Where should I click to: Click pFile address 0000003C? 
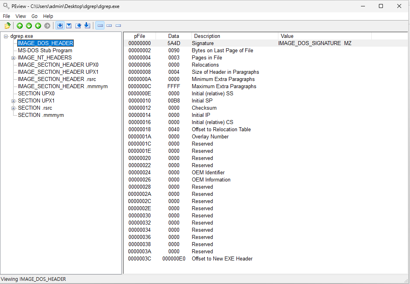[x=140, y=259]
